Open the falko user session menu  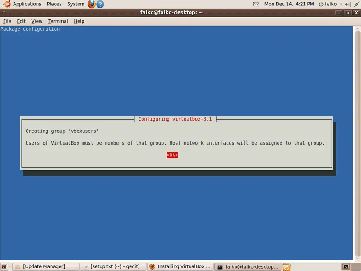327,4
